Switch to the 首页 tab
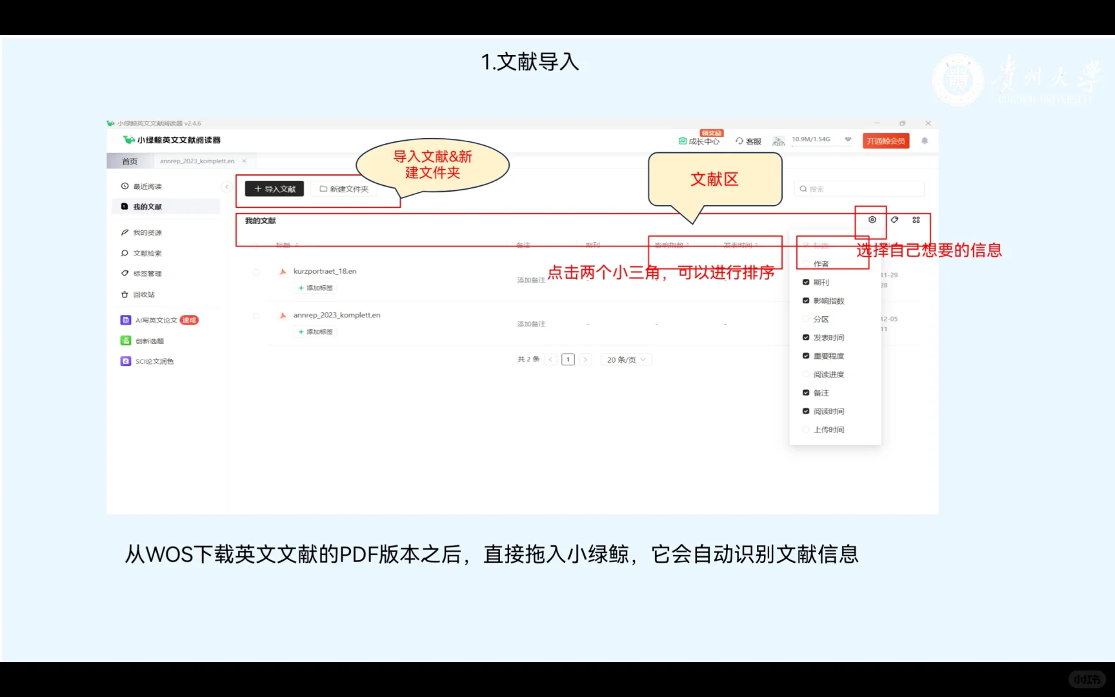The width and height of the screenshot is (1115, 697). tap(130, 161)
